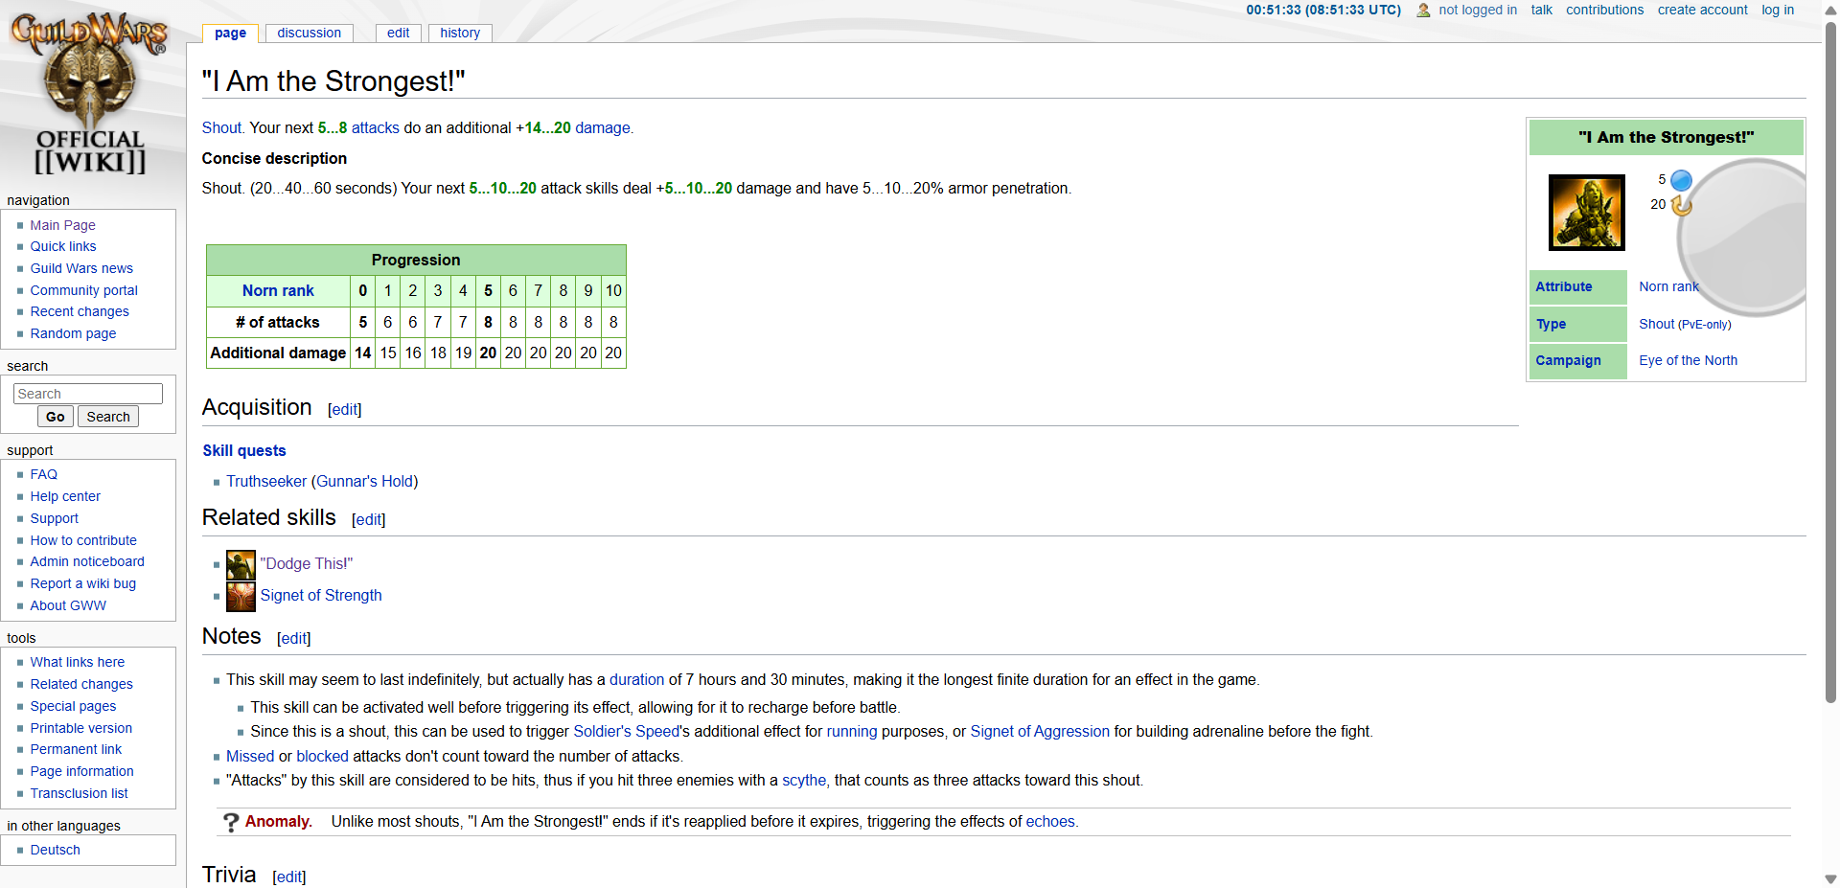The image size is (1840, 888).
Task: Click the log in link
Action: tap(1778, 10)
